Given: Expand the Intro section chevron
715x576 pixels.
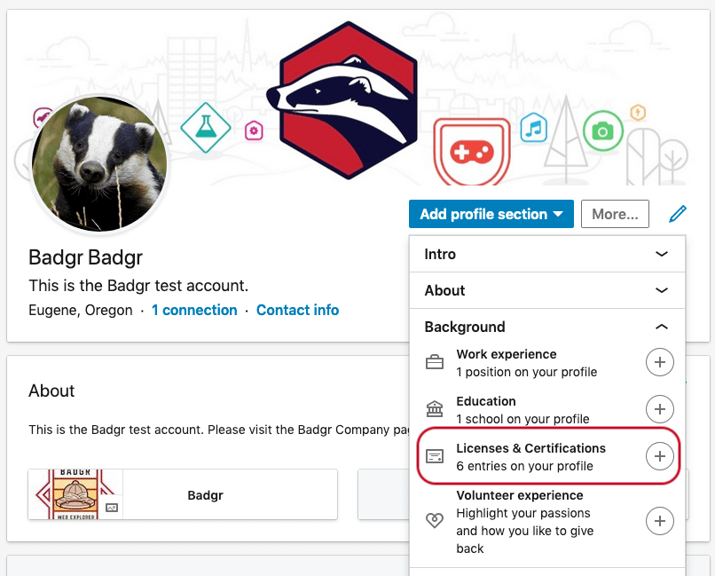Looking at the screenshot, I should [x=662, y=254].
